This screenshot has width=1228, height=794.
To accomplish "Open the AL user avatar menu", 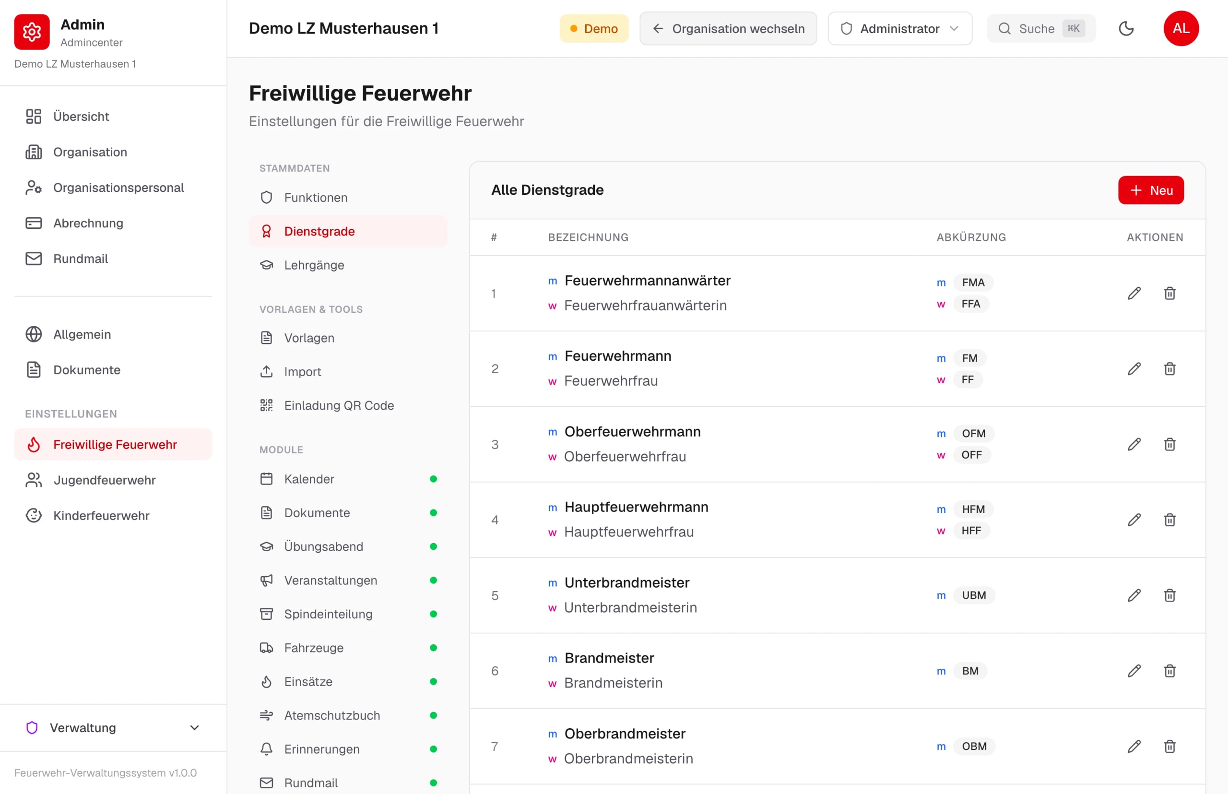I will click(1181, 28).
